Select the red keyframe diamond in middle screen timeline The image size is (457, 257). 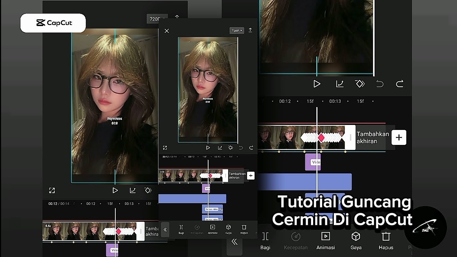tap(210, 176)
